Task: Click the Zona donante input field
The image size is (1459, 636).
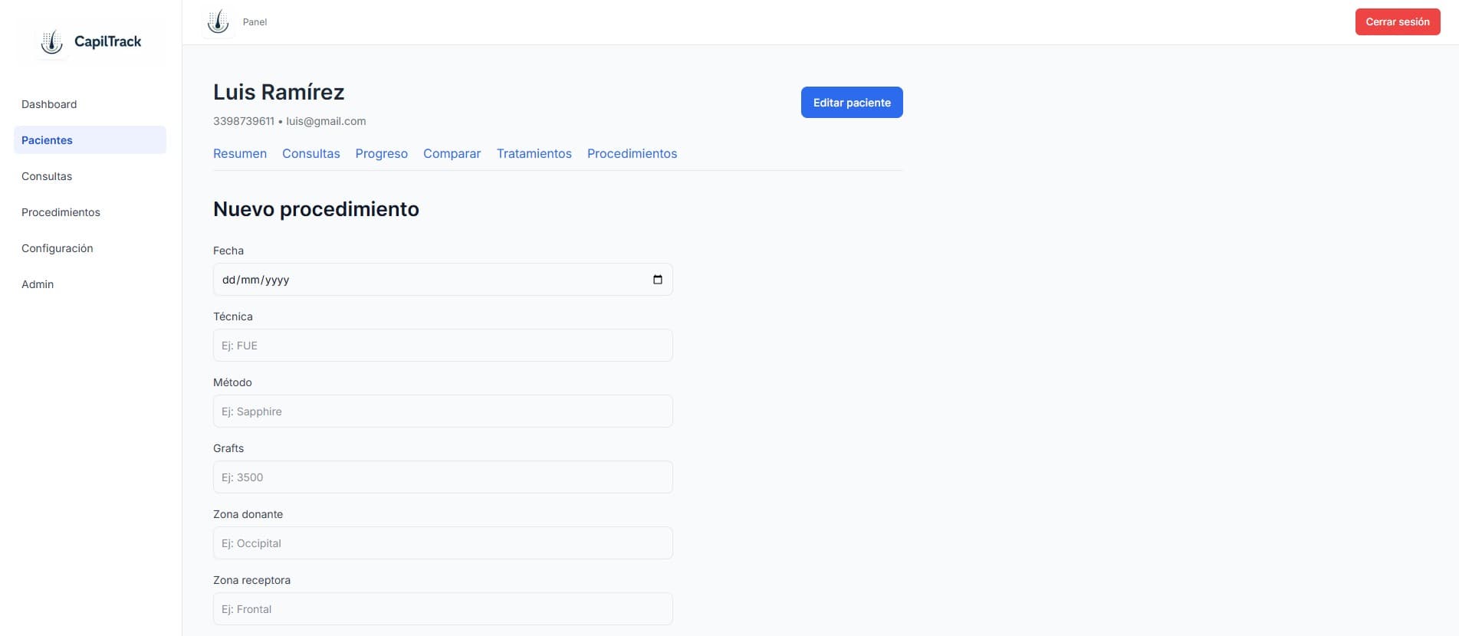Action: pyautogui.click(x=443, y=543)
